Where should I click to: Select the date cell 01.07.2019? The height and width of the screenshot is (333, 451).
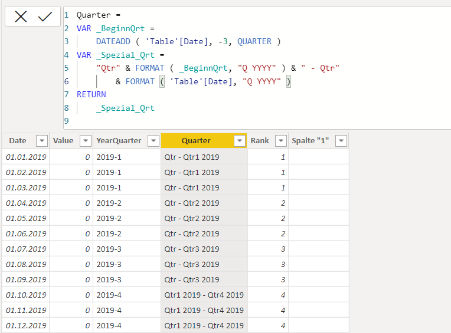click(x=25, y=249)
